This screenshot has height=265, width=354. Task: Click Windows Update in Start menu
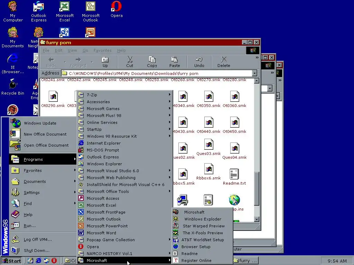pos(43,123)
